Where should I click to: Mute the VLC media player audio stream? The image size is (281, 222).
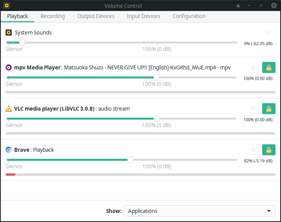pos(254,109)
